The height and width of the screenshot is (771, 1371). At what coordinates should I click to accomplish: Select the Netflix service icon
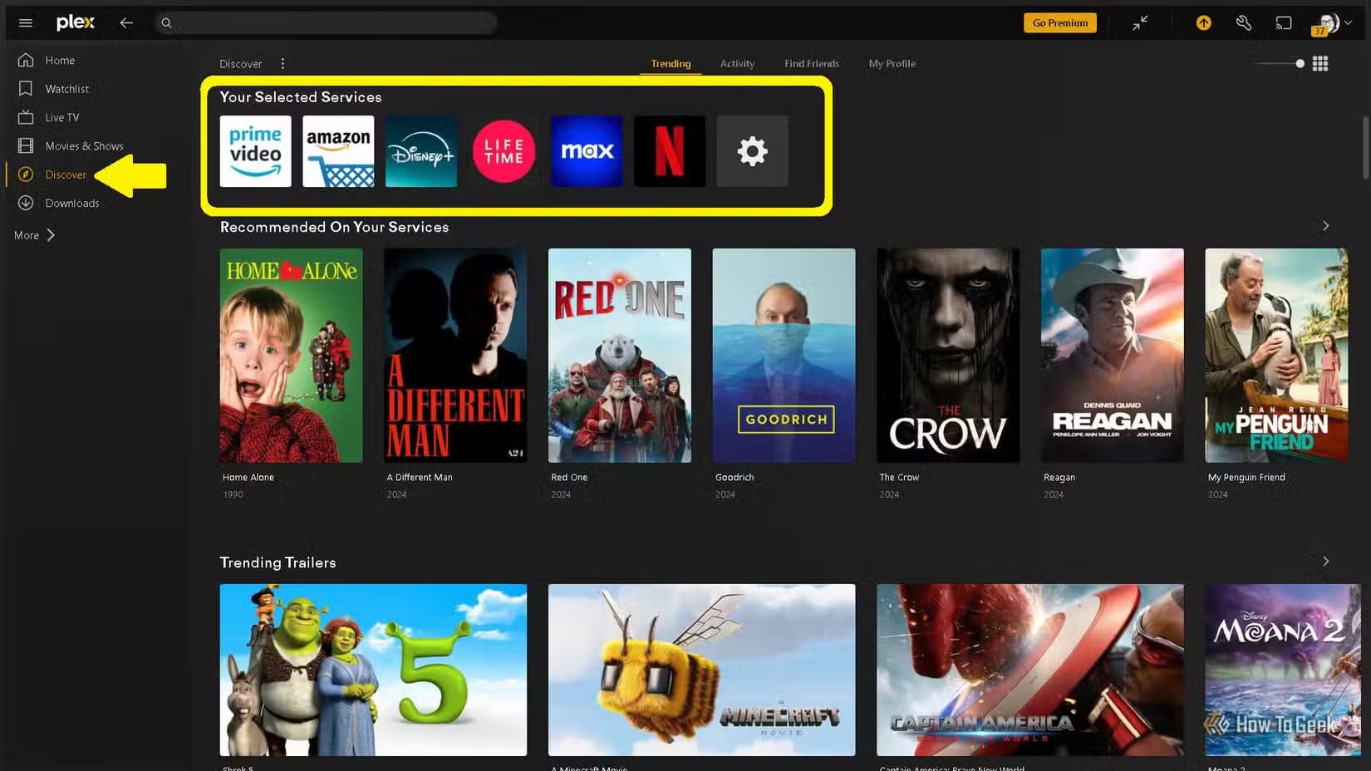tap(670, 151)
